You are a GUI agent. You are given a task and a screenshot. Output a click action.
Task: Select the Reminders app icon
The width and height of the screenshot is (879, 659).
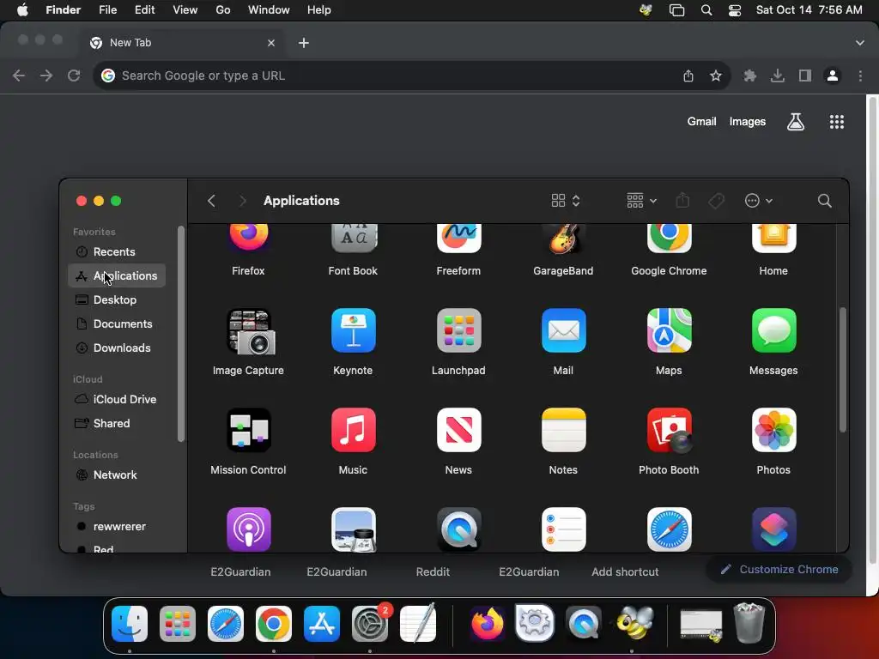coord(563,529)
